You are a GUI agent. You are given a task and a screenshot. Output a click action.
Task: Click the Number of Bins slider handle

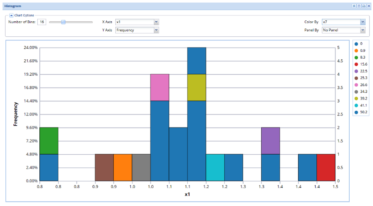(63, 22)
